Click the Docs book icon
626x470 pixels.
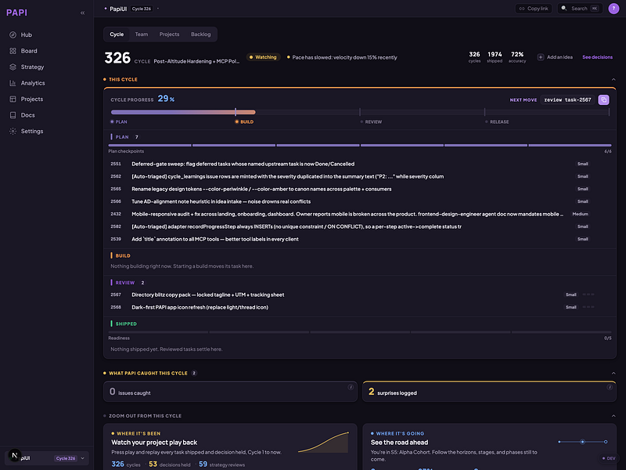point(13,115)
